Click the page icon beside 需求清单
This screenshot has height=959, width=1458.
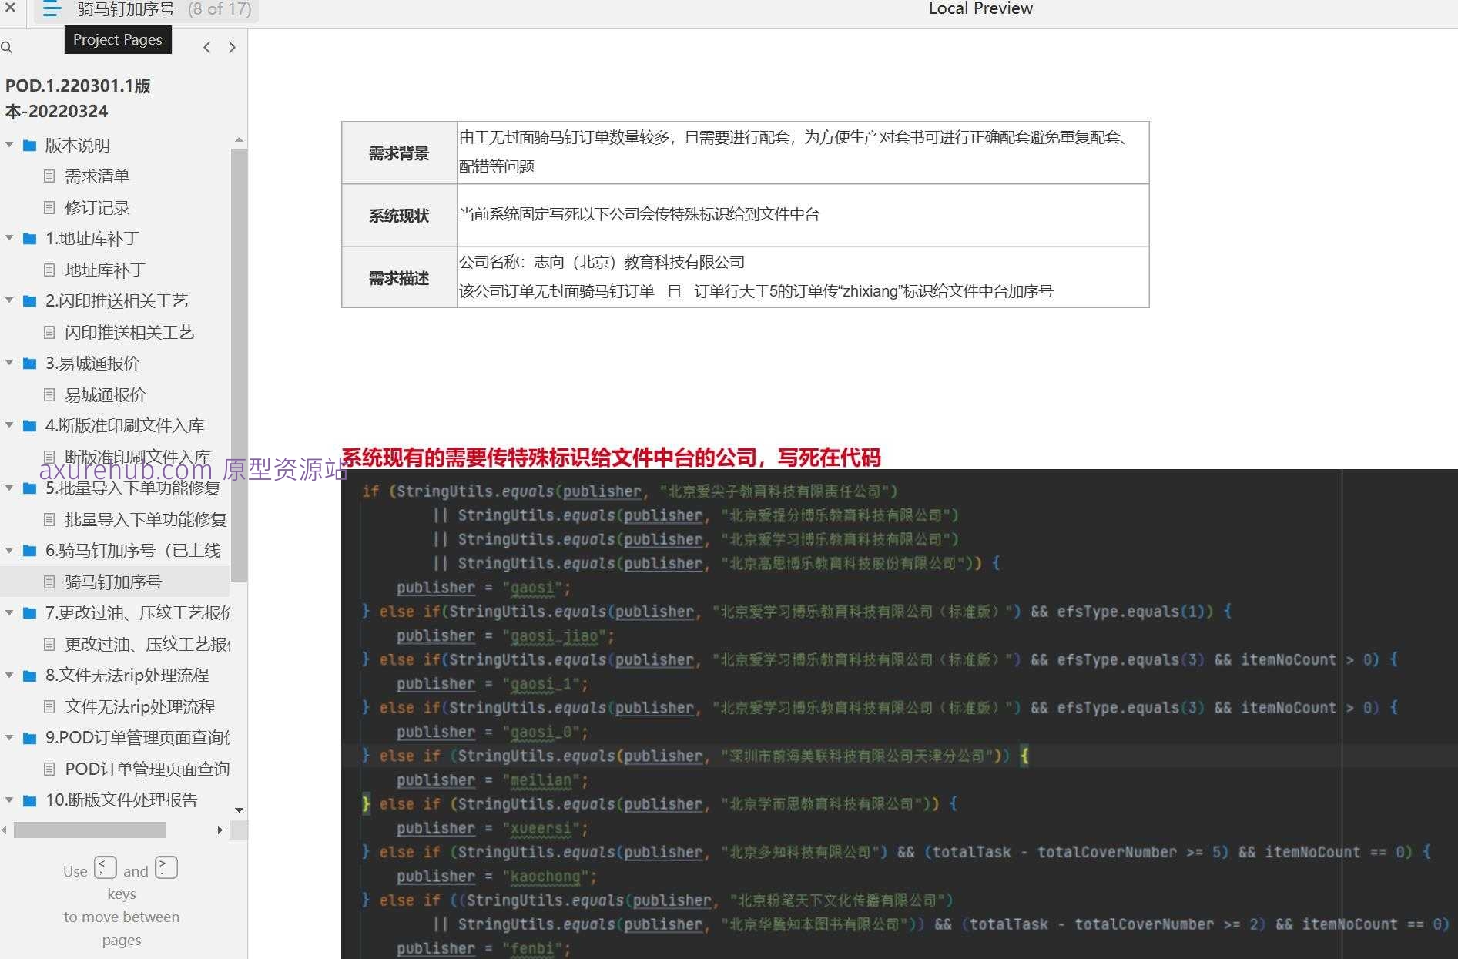click(x=49, y=176)
